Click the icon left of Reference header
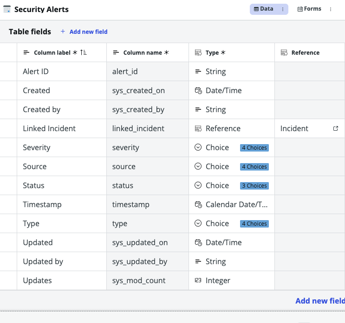The width and height of the screenshot is (345, 323). [x=284, y=53]
